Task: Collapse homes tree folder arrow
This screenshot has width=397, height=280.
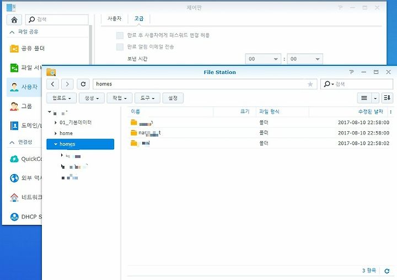Action: (x=56, y=144)
